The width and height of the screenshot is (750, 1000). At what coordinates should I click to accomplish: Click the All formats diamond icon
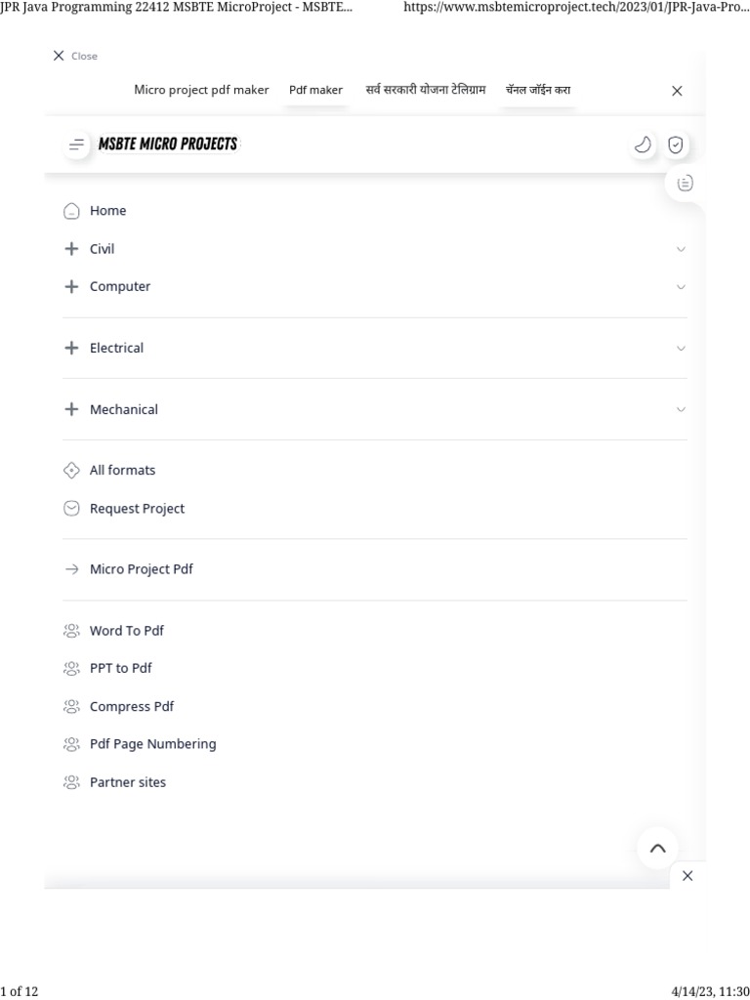tap(71, 471)
